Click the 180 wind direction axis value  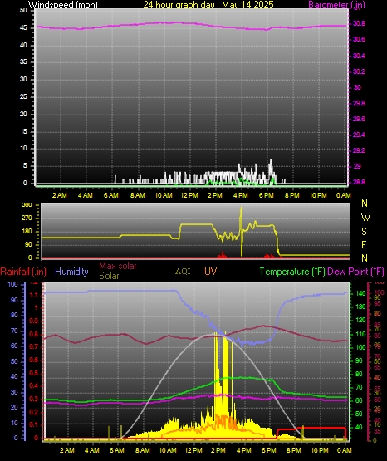[27, 232]
